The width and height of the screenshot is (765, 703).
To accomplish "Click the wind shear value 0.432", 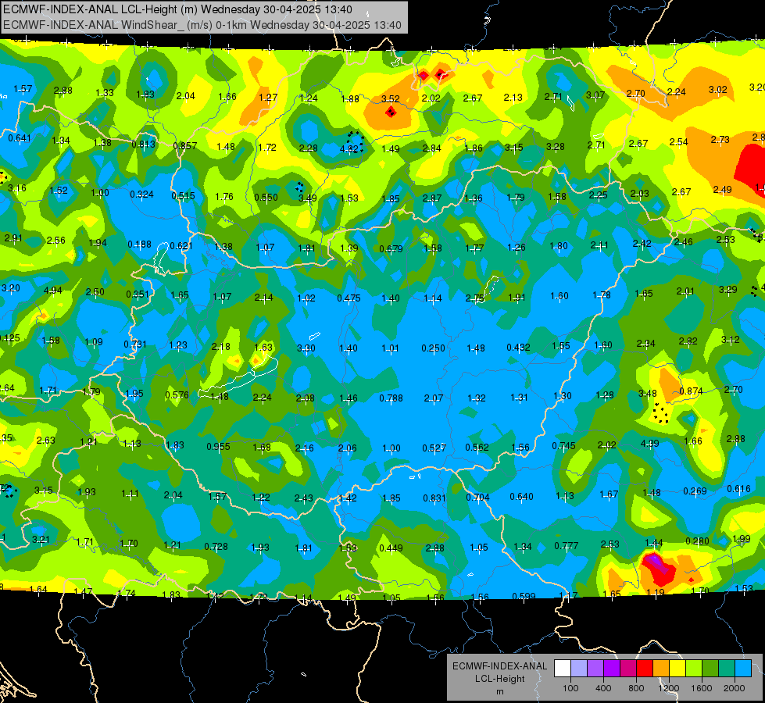I will (518, 348).
